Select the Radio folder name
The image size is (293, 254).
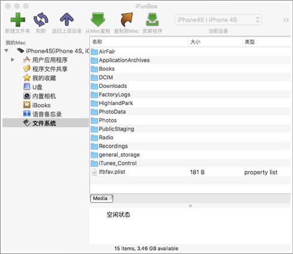[x=106, y=137]
